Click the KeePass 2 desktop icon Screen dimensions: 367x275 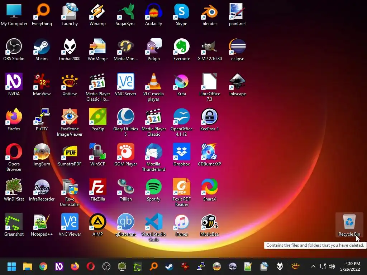pos(209,120)
